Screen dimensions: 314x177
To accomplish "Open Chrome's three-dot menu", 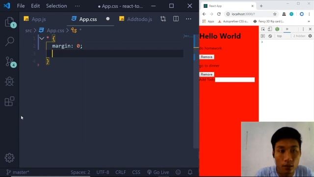I will coord(309,14).
